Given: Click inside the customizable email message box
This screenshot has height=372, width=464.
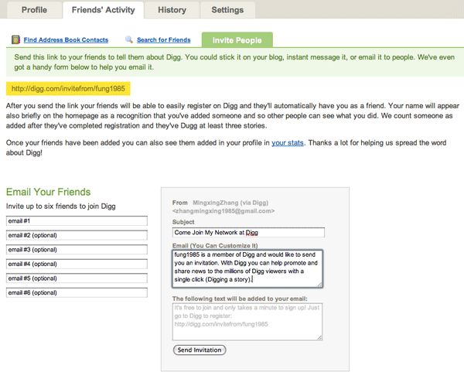Looking at the screenshot, I should tap(247, 268).
